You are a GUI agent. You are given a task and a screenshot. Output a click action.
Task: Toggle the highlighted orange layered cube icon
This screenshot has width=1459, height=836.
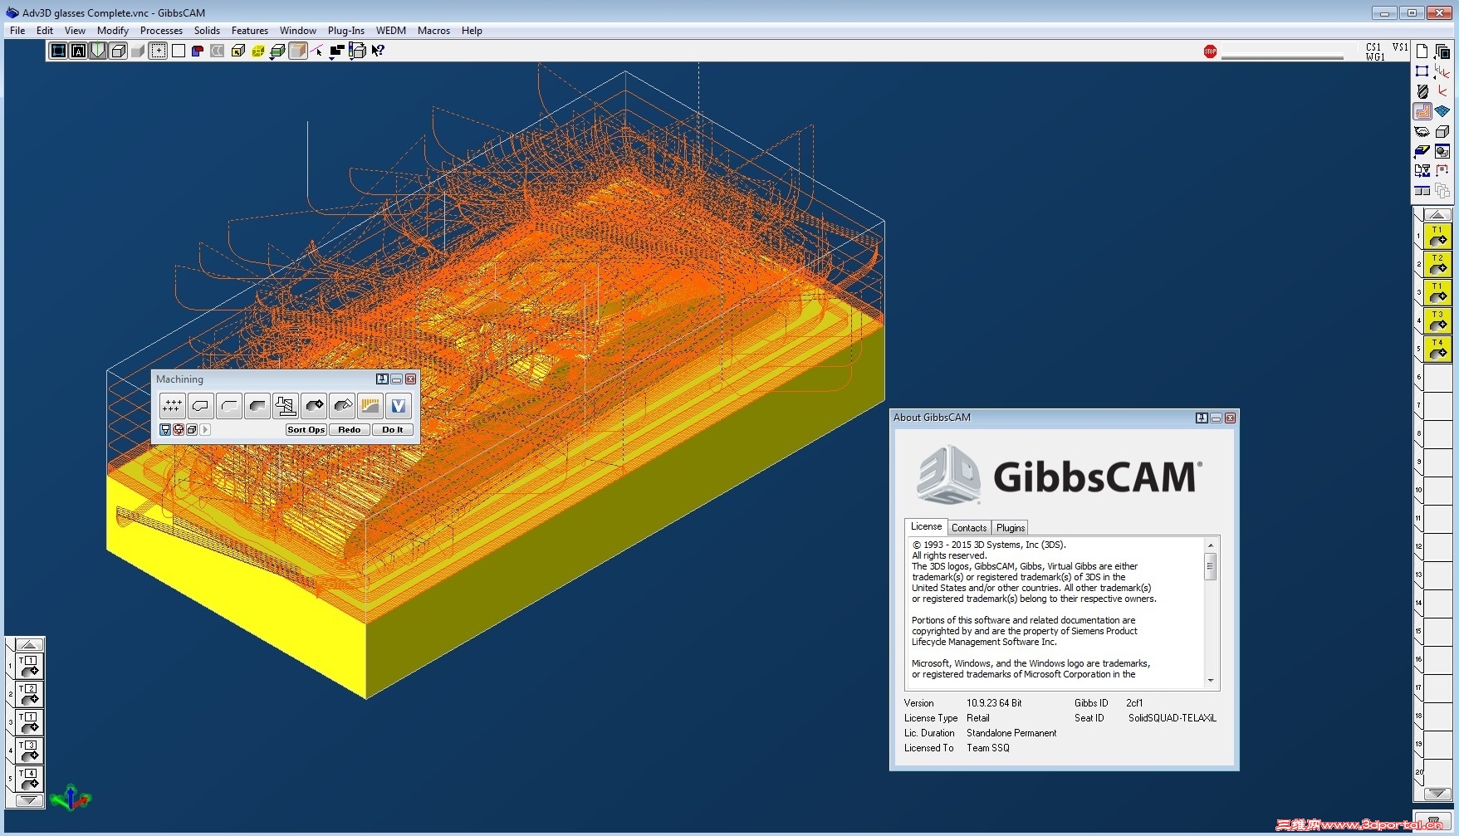[297, 51]
